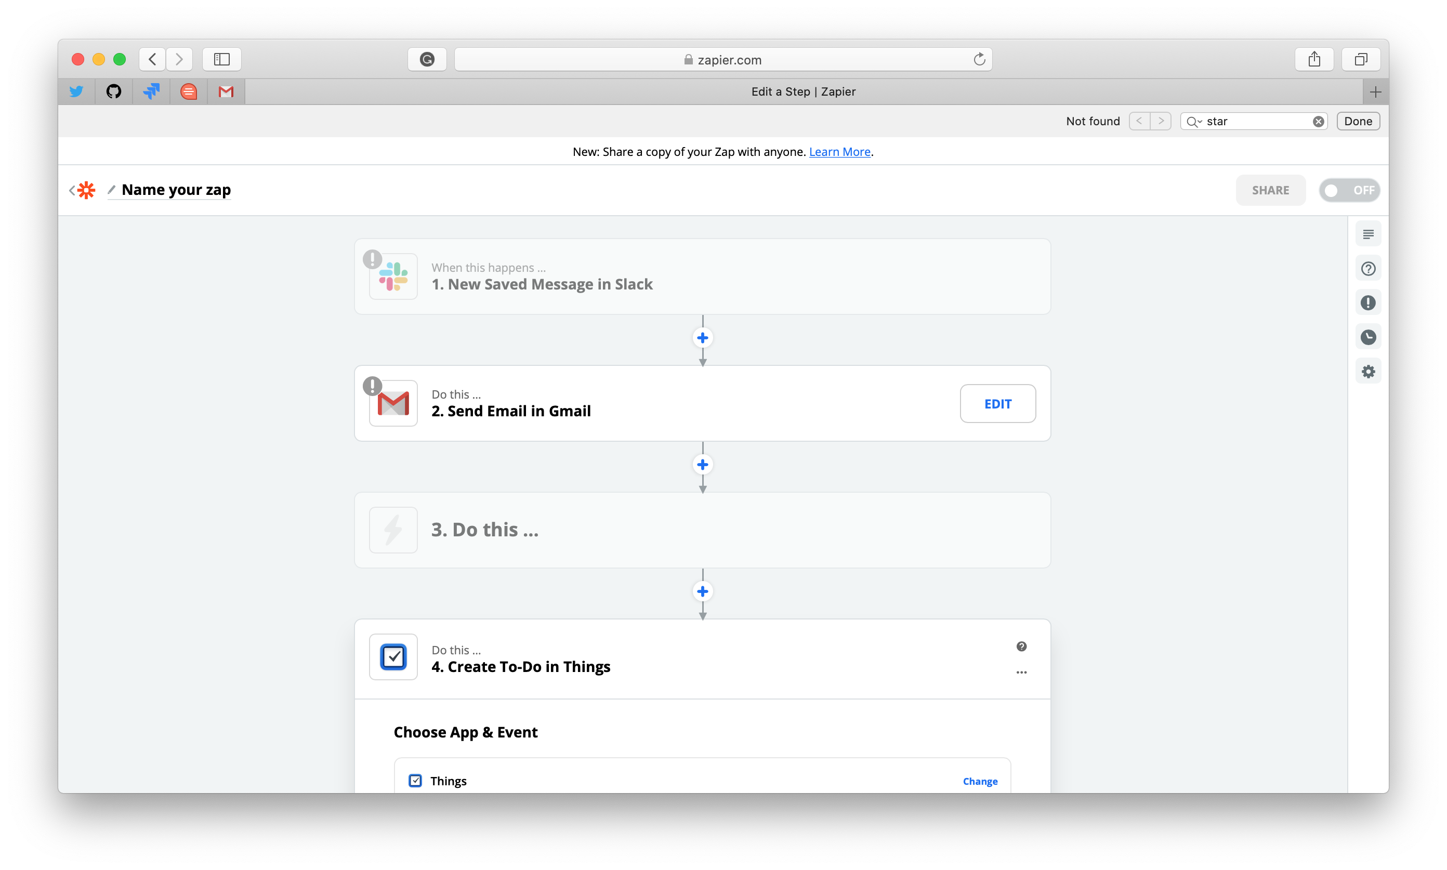Open pinned GitHub tab
Image resolution: width=1447 pixels, height=870 pixels.
coord(114,91)
